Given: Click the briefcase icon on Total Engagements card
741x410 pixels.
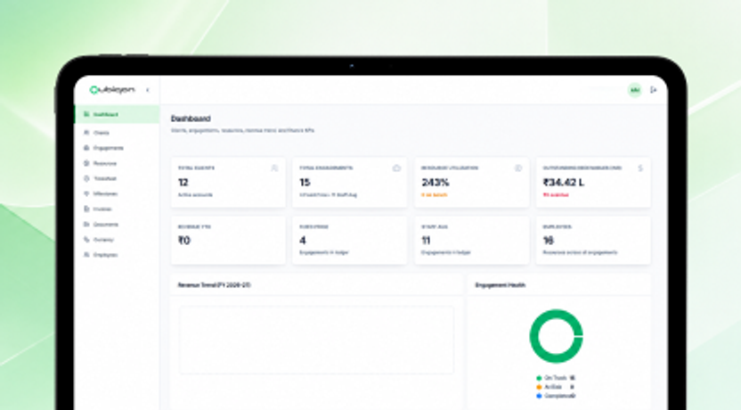Looking at the screenshot, I should coord(396,168).
